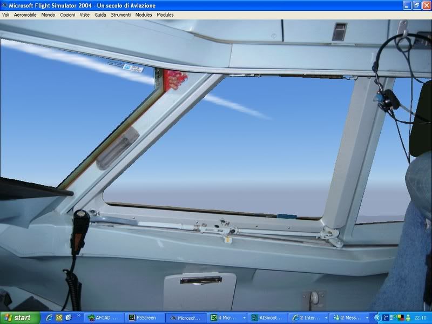This screenshot has width=432, height=324.
Task: Expand hidden system tray icons
Action: pyautogui.click(x=377, y=318)
